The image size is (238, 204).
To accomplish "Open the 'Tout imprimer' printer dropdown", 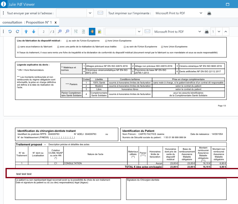I will tap(201, 13).
